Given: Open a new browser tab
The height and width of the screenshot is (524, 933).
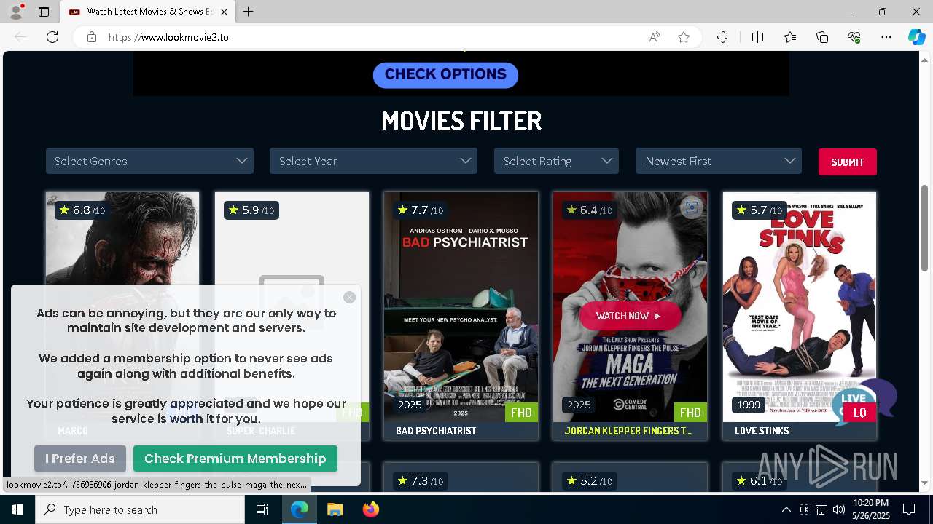Looking at the screenshot, I should 248,12.
